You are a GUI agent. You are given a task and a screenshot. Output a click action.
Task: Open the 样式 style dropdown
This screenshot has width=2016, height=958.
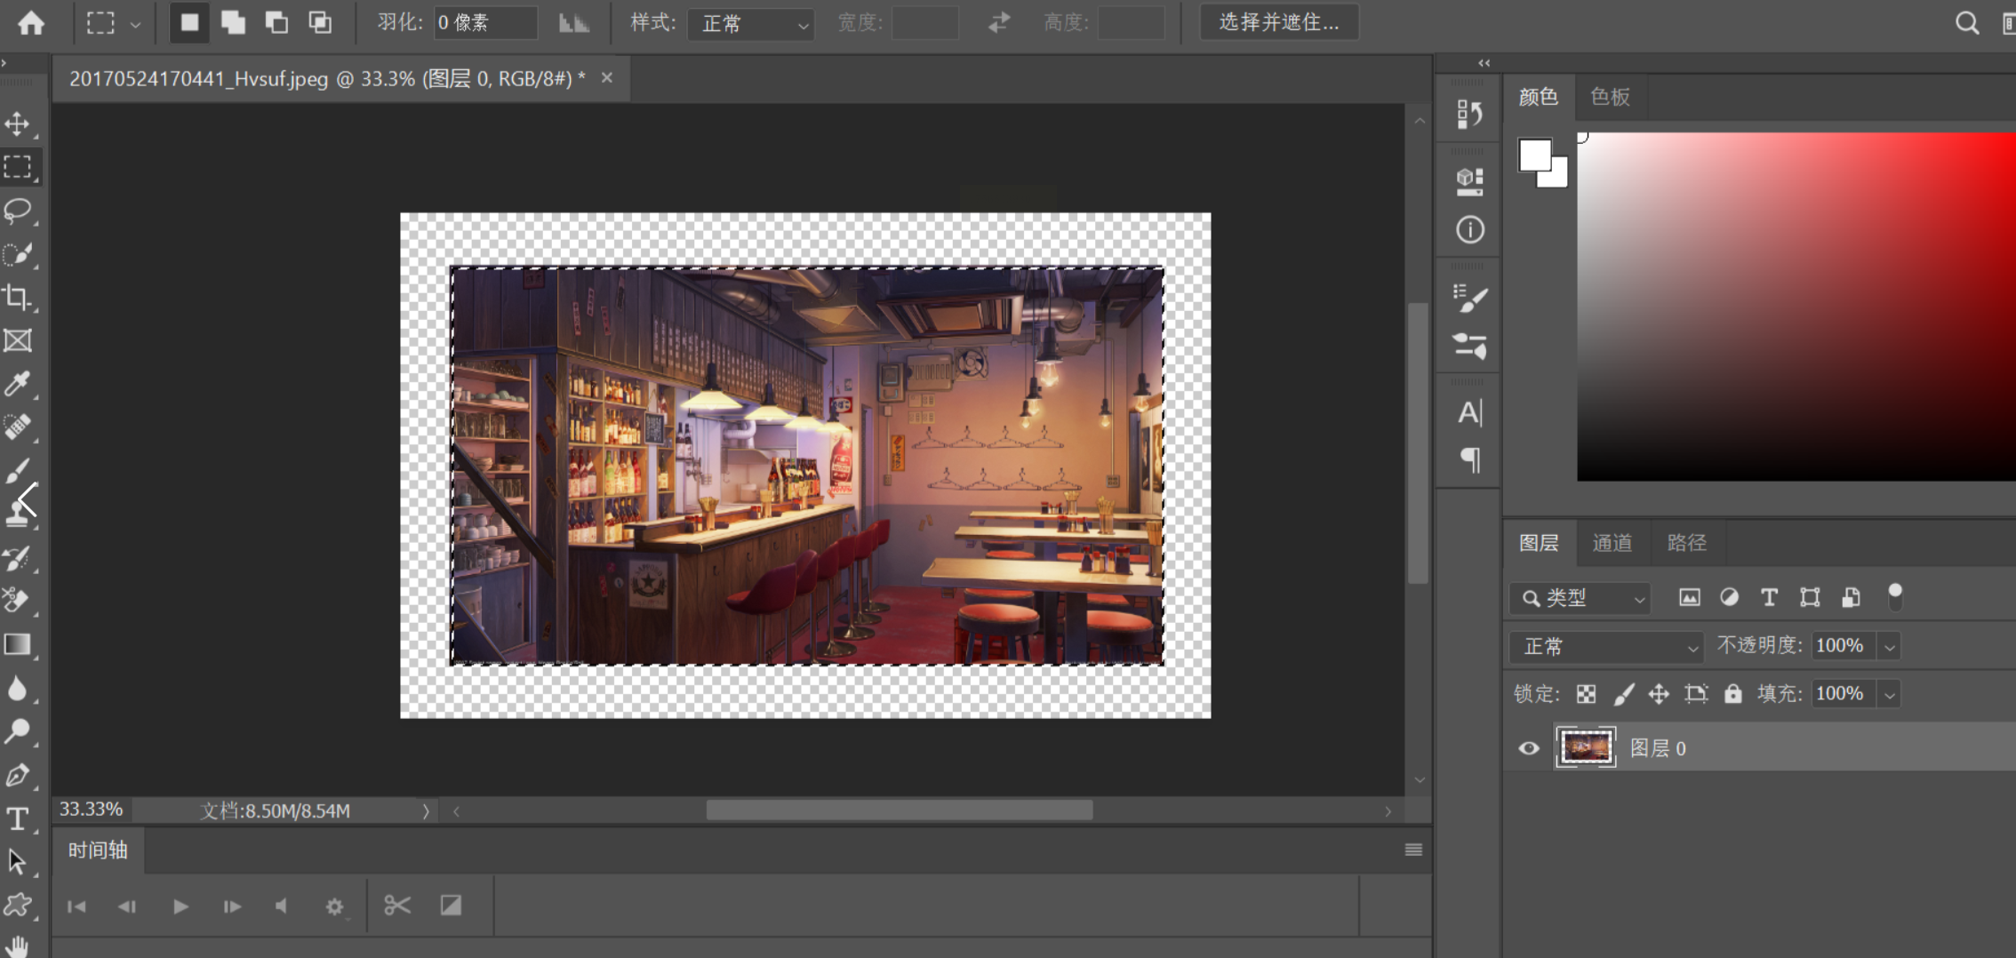coord(751,23)
